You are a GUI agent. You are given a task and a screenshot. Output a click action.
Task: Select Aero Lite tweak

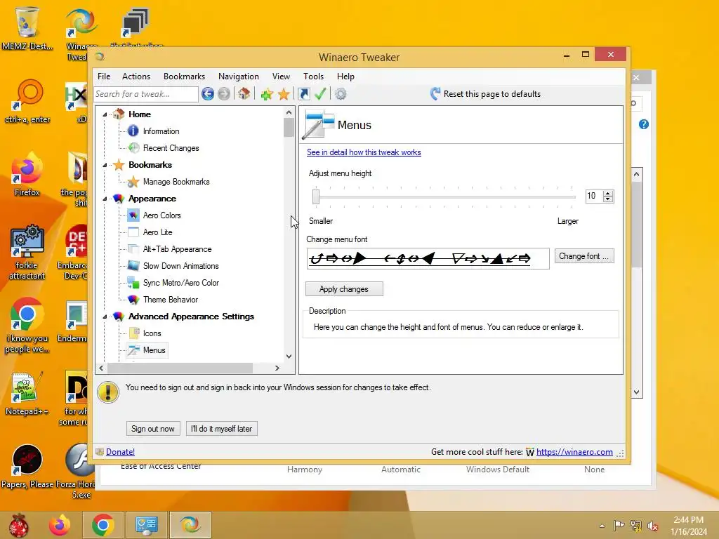(158, 232)
